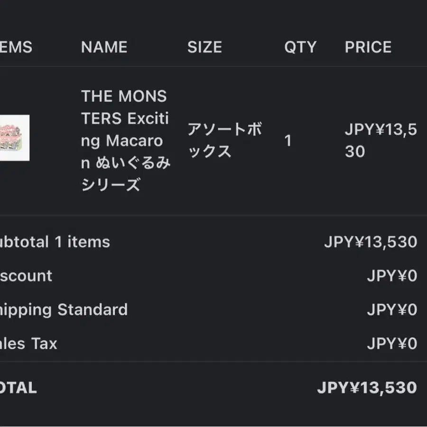
Task: Select the アソートボックス size value
Action: pyautogui.click(x=225, y=140)
